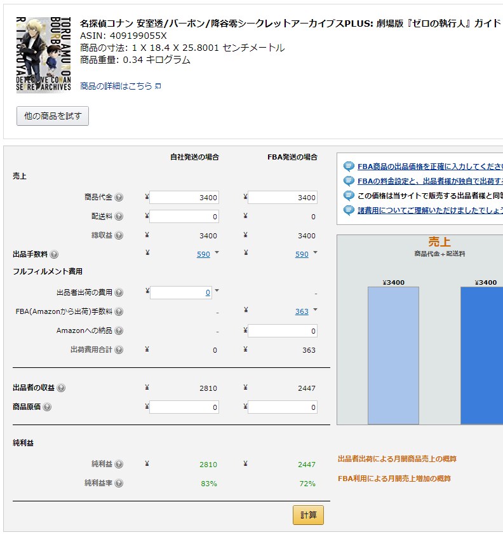Expand 出品者出荷の費用 dropdown arrow
503x537 pixels.
click(x=217, y=291)
